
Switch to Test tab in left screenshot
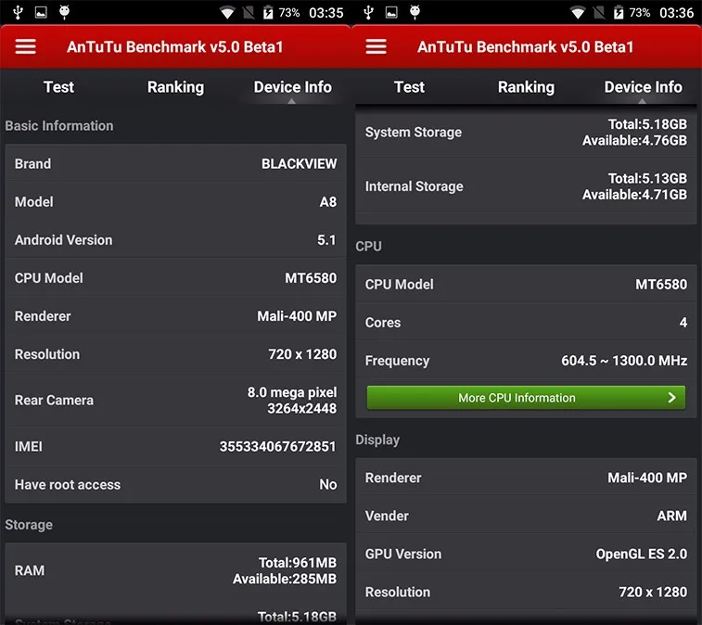(x=58, y=87)
